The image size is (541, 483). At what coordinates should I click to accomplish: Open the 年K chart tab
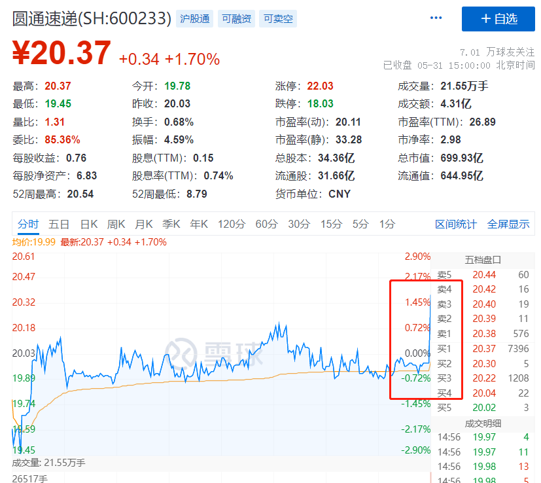[199, 224]
